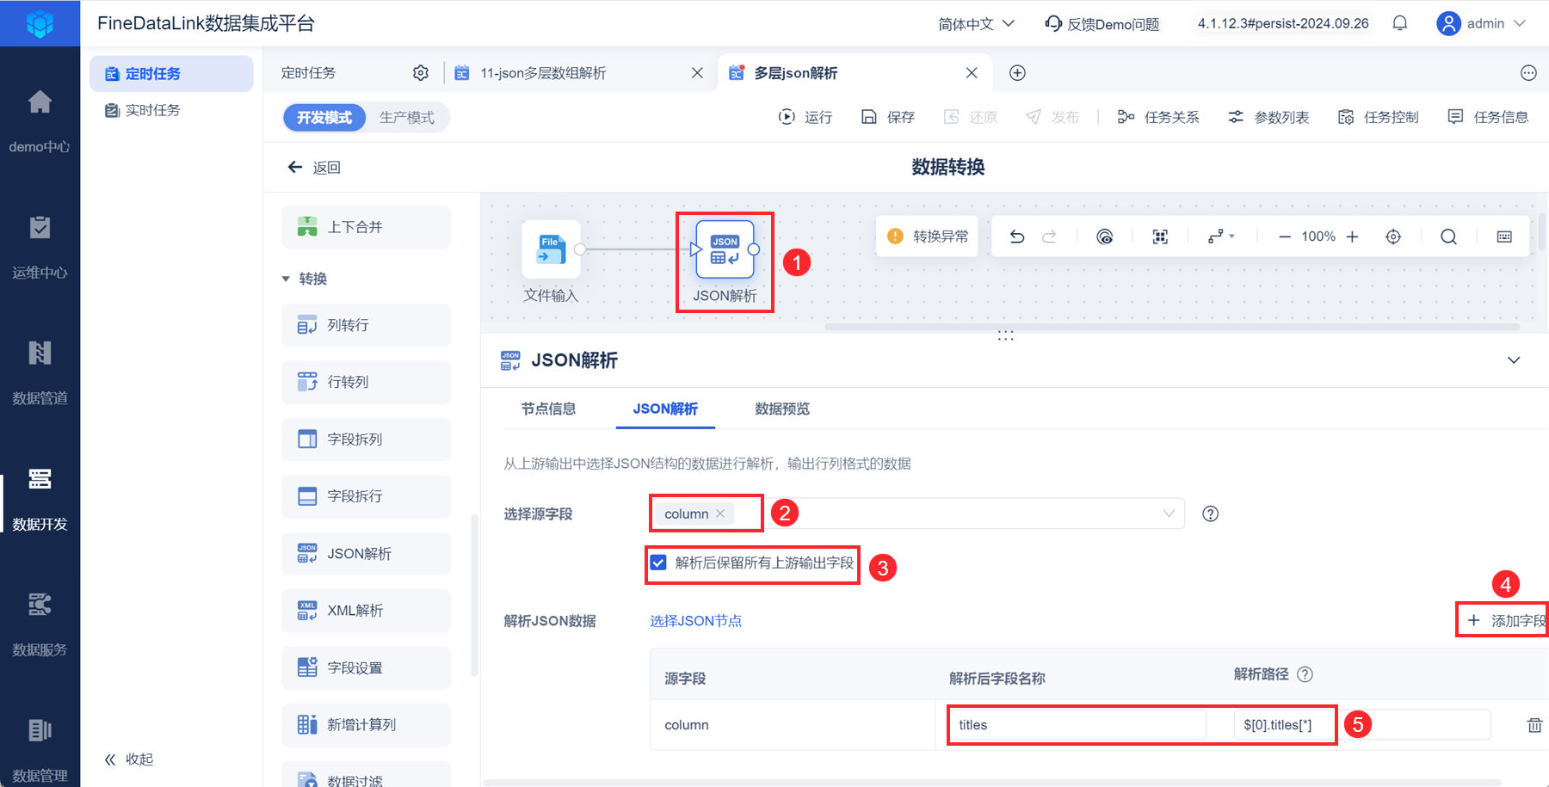Screen dimensions: 1549x787
Task: Add a new tab with plus icon
Action: 1017,73
